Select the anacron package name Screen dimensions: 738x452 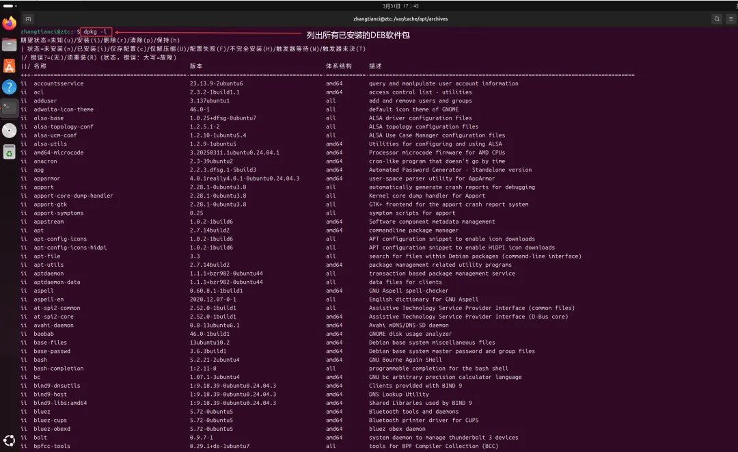(x=45, y=161)
